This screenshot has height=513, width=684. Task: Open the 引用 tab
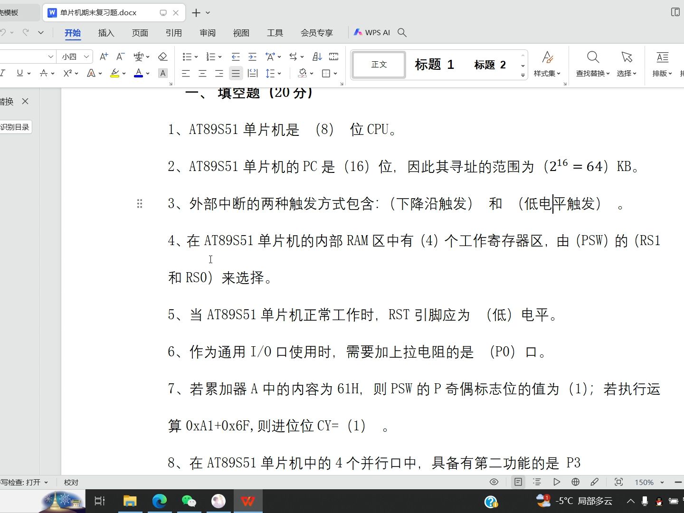[173, 33]
